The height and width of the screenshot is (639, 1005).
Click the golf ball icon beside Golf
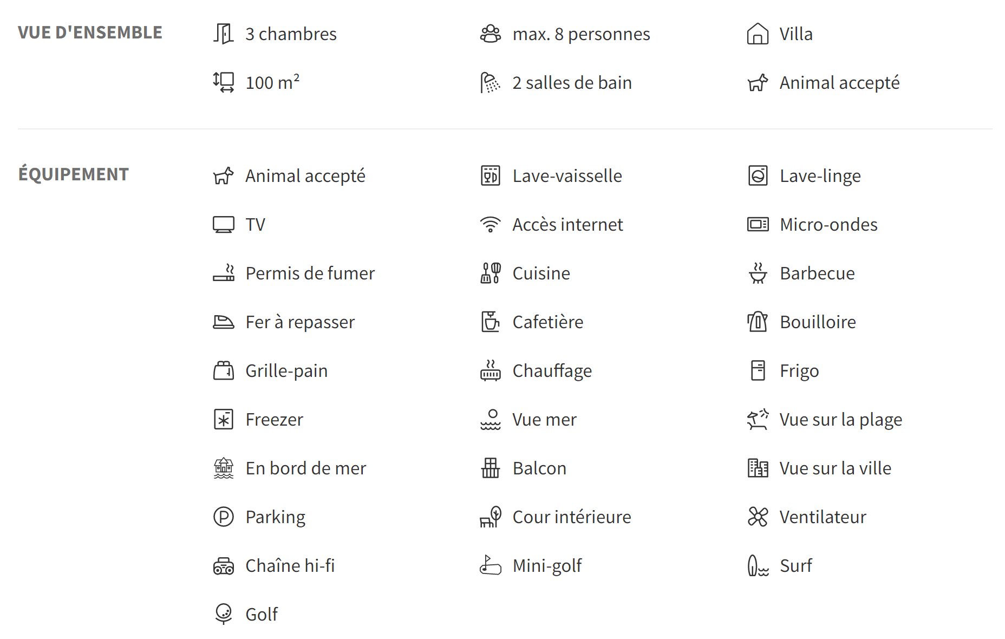(x=223, y=614)
